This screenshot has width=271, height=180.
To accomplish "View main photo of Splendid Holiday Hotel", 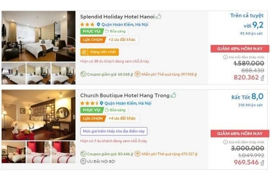I will [x=38, y=36].
